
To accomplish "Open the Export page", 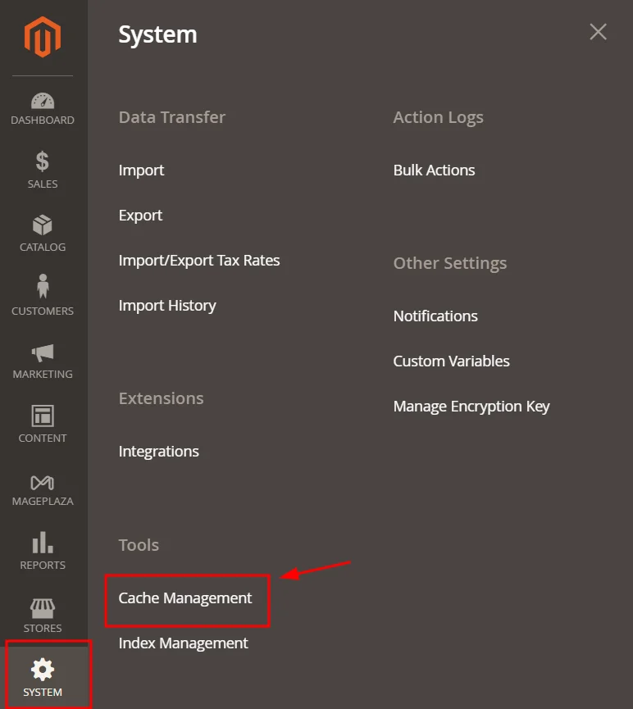I will click(140, 215).
